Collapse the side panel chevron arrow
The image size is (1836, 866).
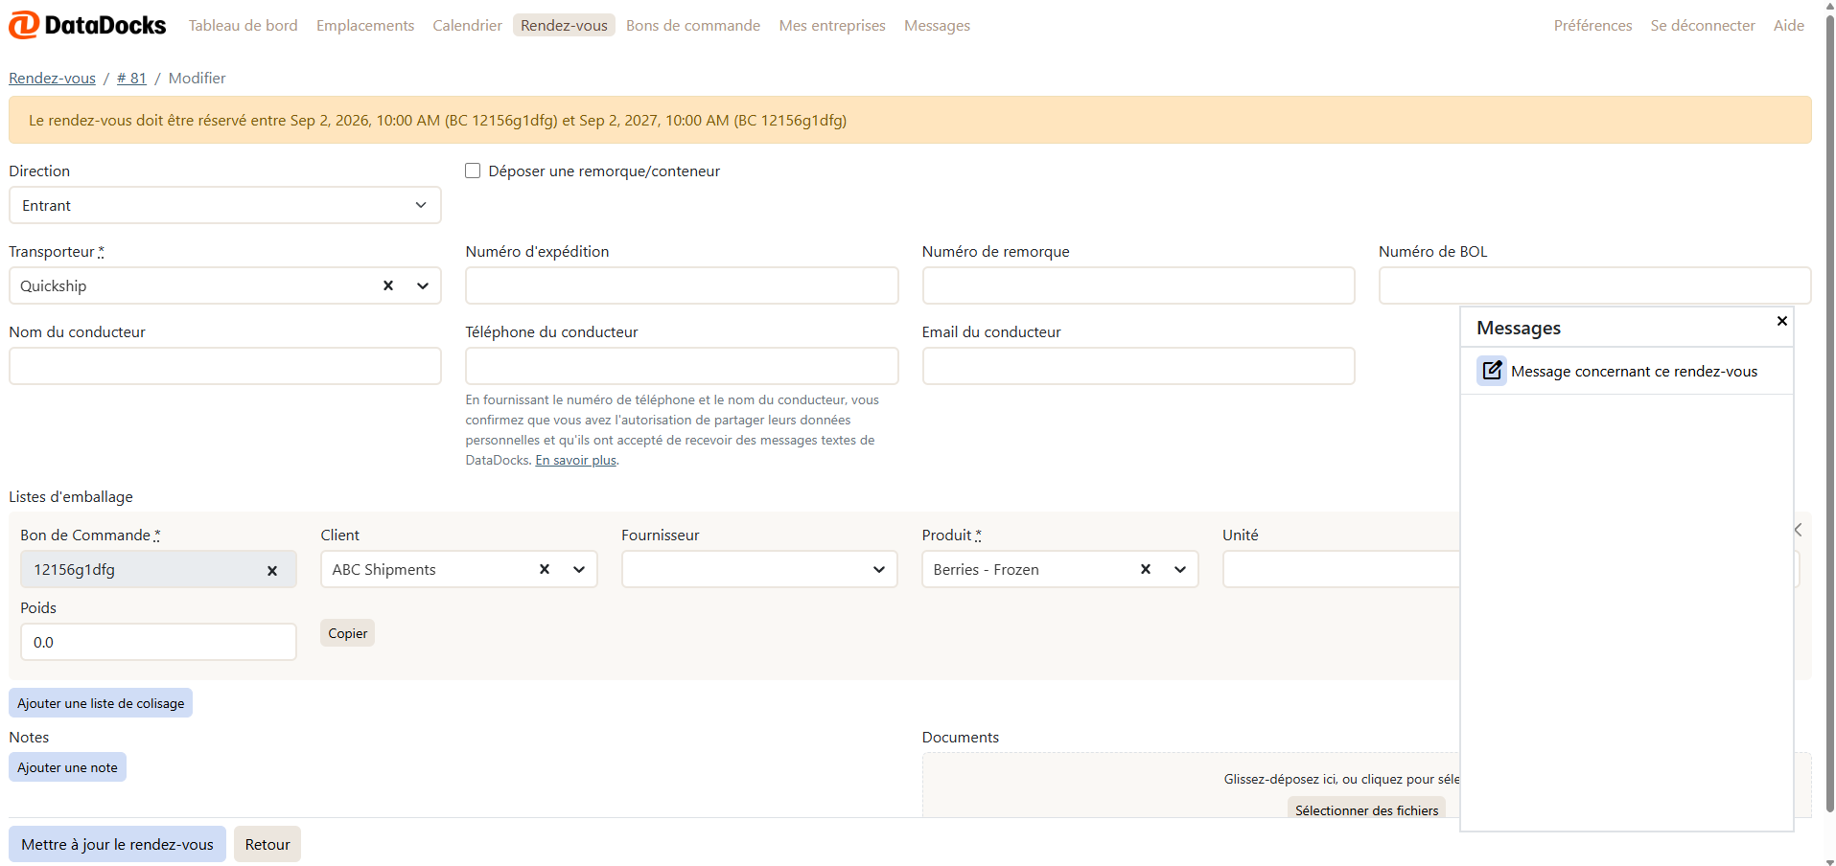click(1799, 530)
